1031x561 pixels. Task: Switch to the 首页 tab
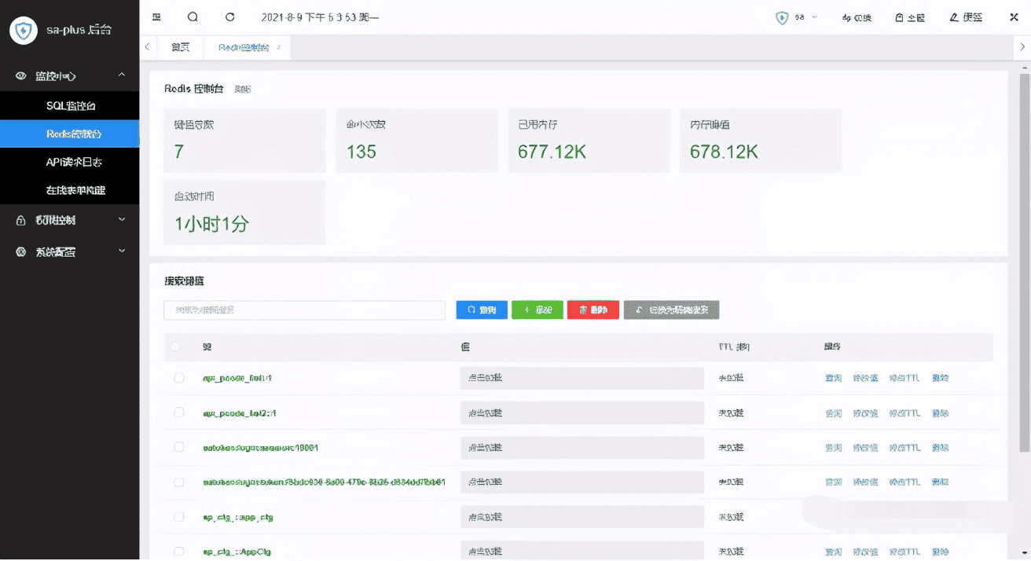point(181,47)
